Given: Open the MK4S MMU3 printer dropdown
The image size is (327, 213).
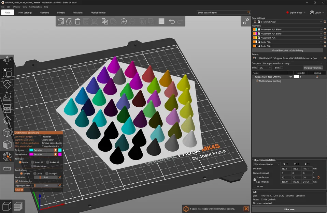Looking at the screenshot, I should [x=288, y=58].
